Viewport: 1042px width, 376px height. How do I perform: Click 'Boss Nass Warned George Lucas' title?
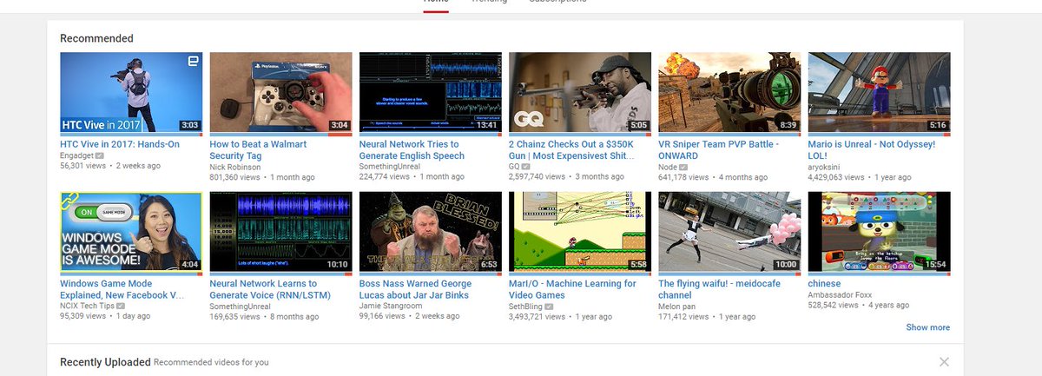[x=416, y=289]
